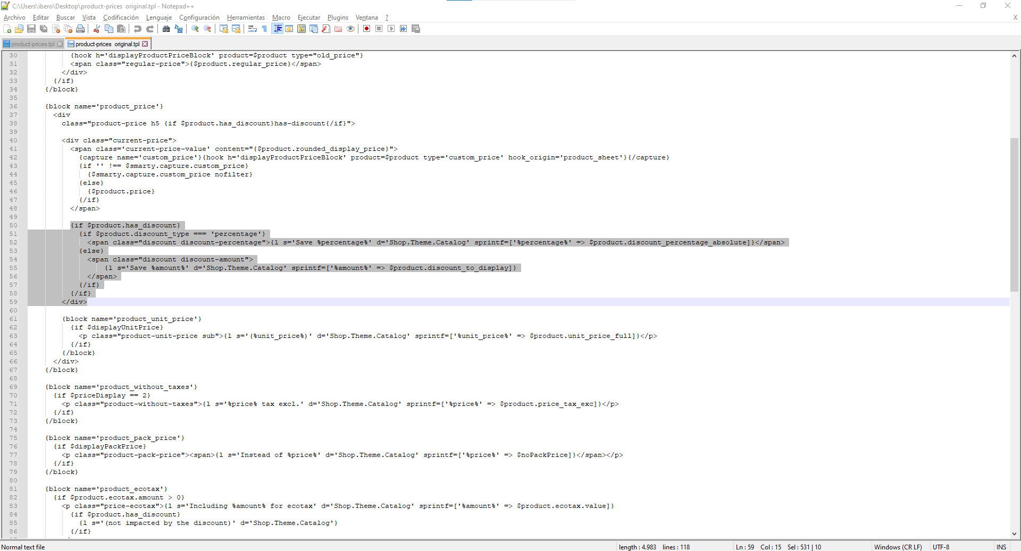Close the product-prices.tpl tab
This screenshot has width=1021, height=551.
click(60, 44)
